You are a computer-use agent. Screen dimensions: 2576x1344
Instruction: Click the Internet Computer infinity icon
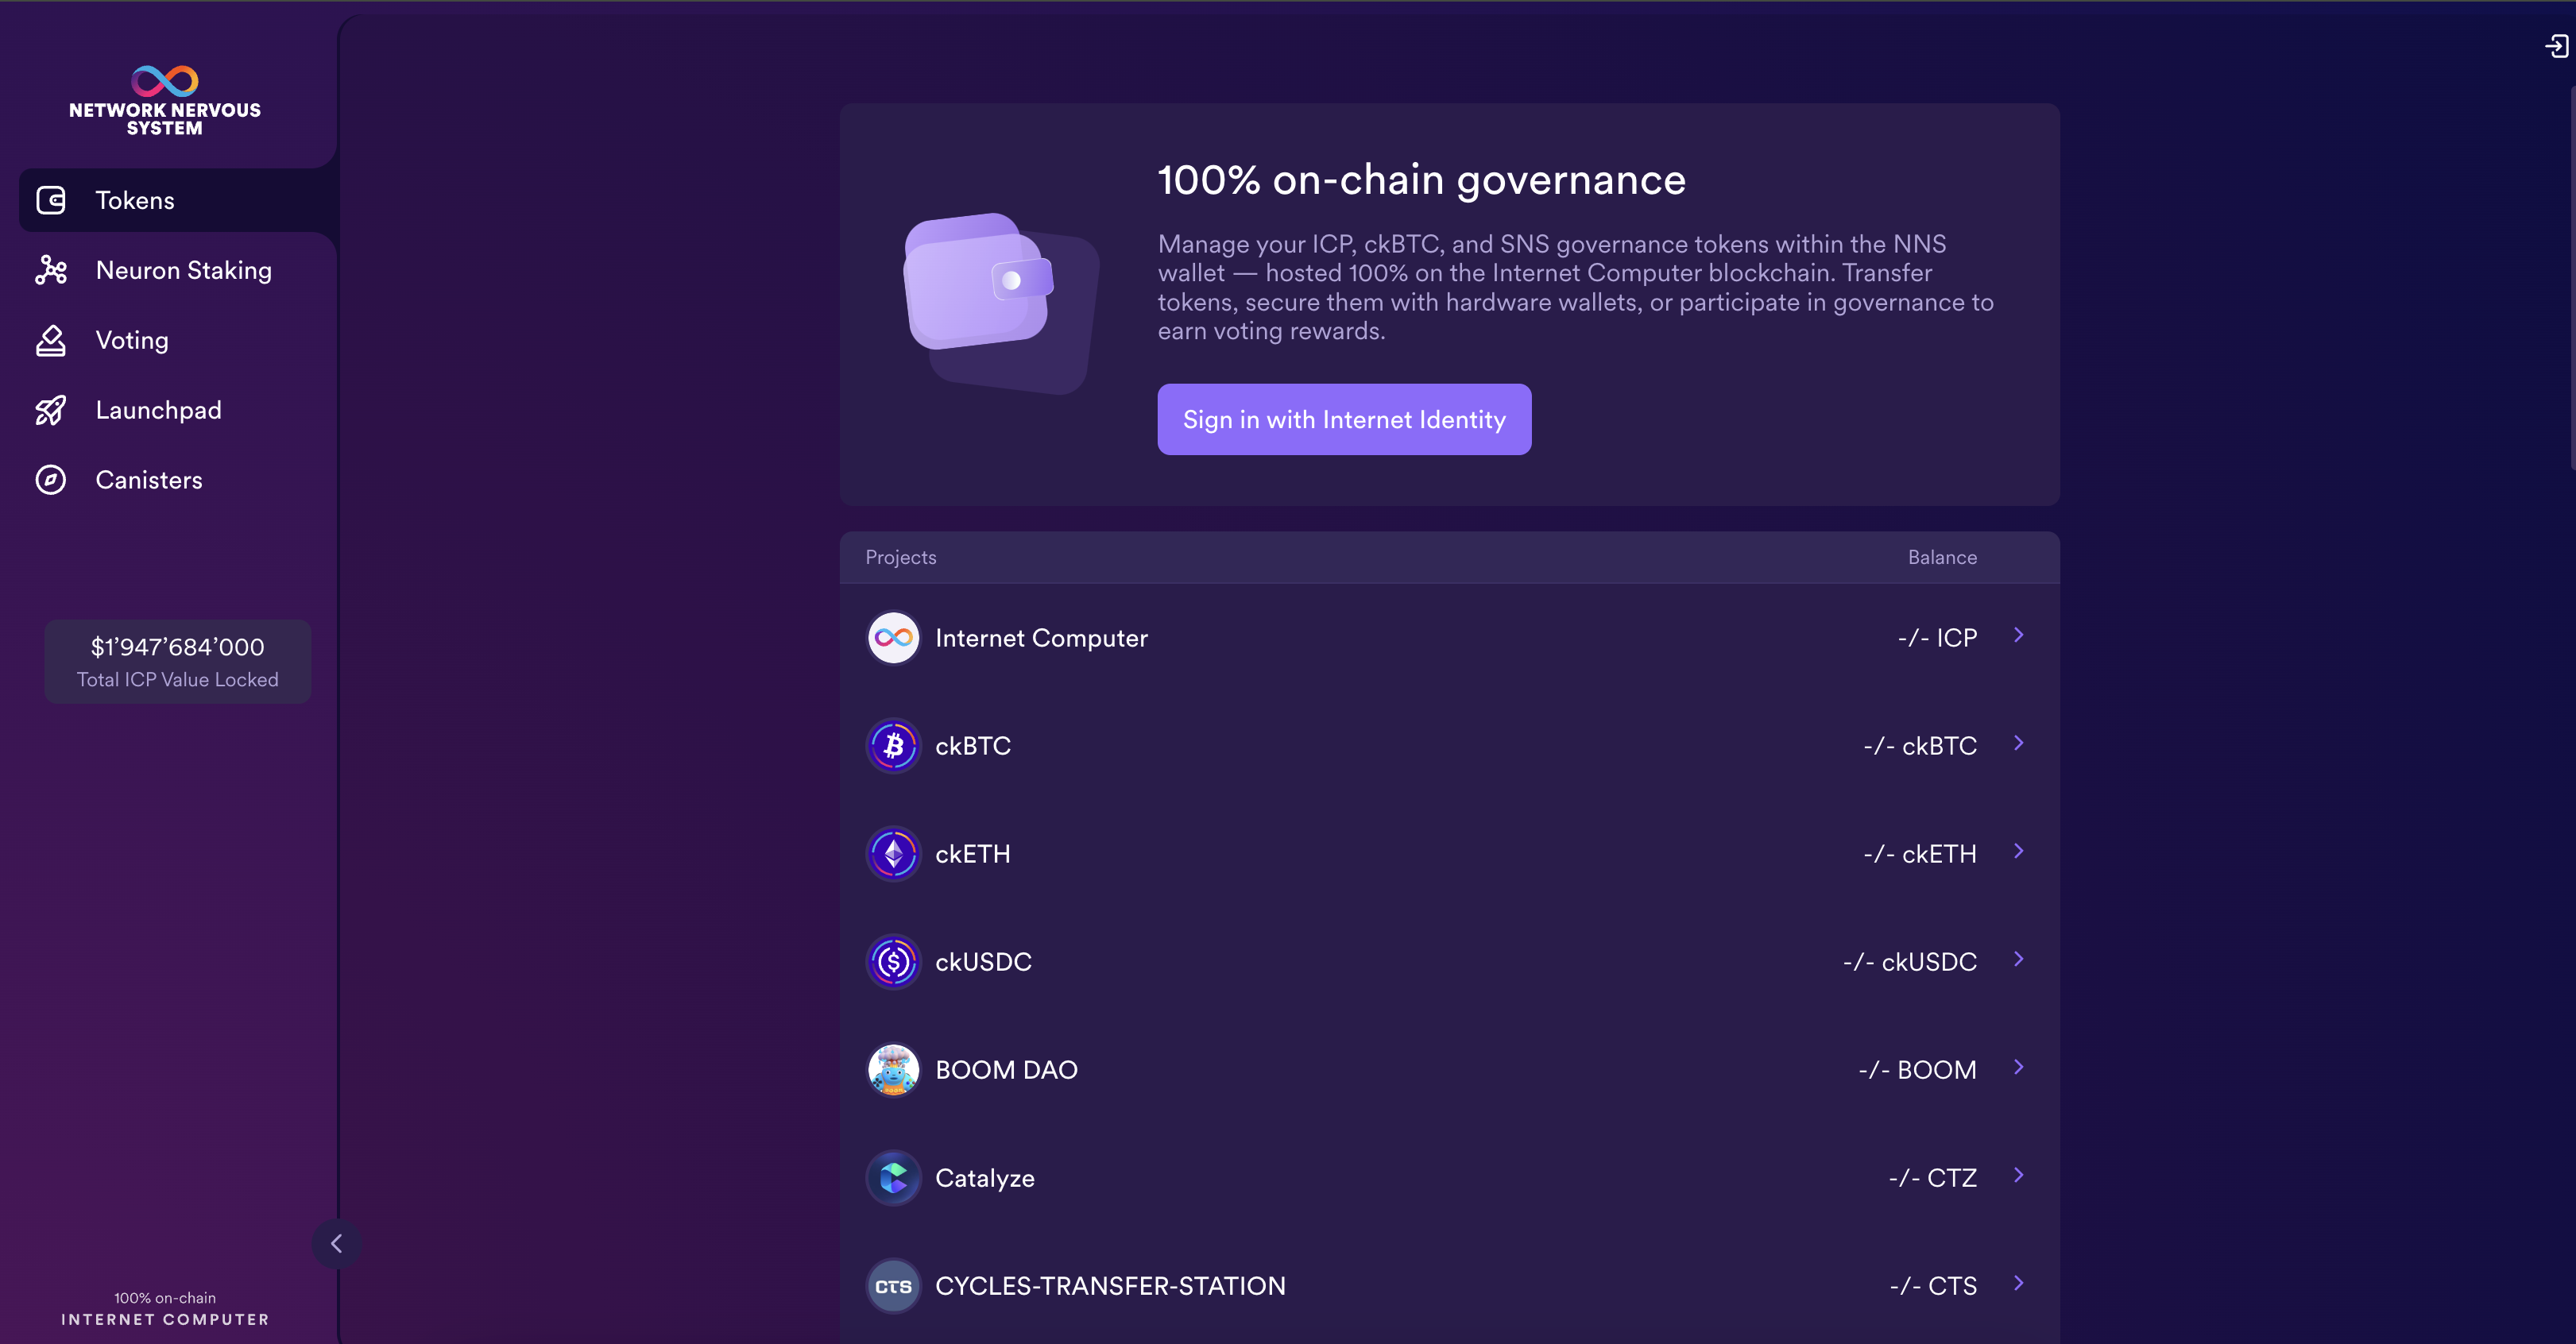893,638
